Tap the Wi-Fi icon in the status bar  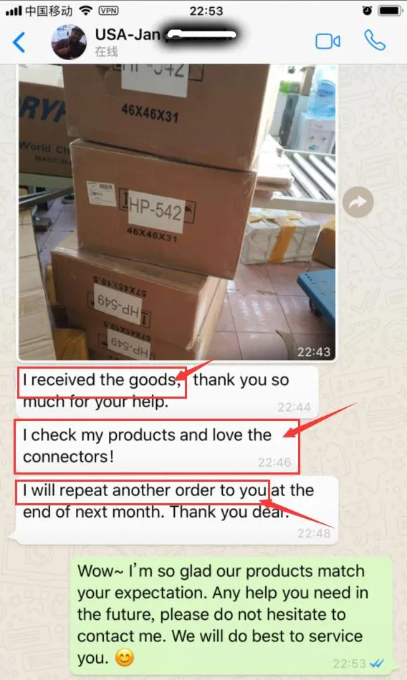(87, 11)
